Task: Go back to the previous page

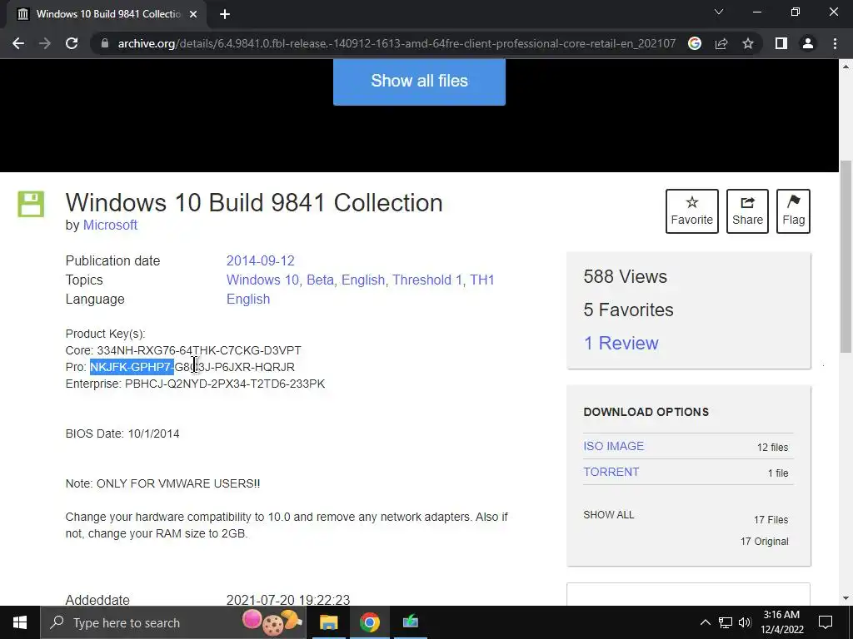Action: [18, 43]
